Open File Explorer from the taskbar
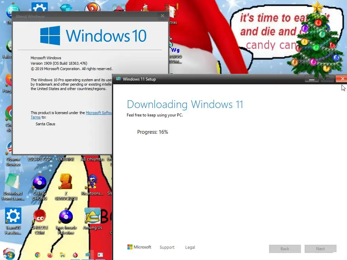 [63, 255]
